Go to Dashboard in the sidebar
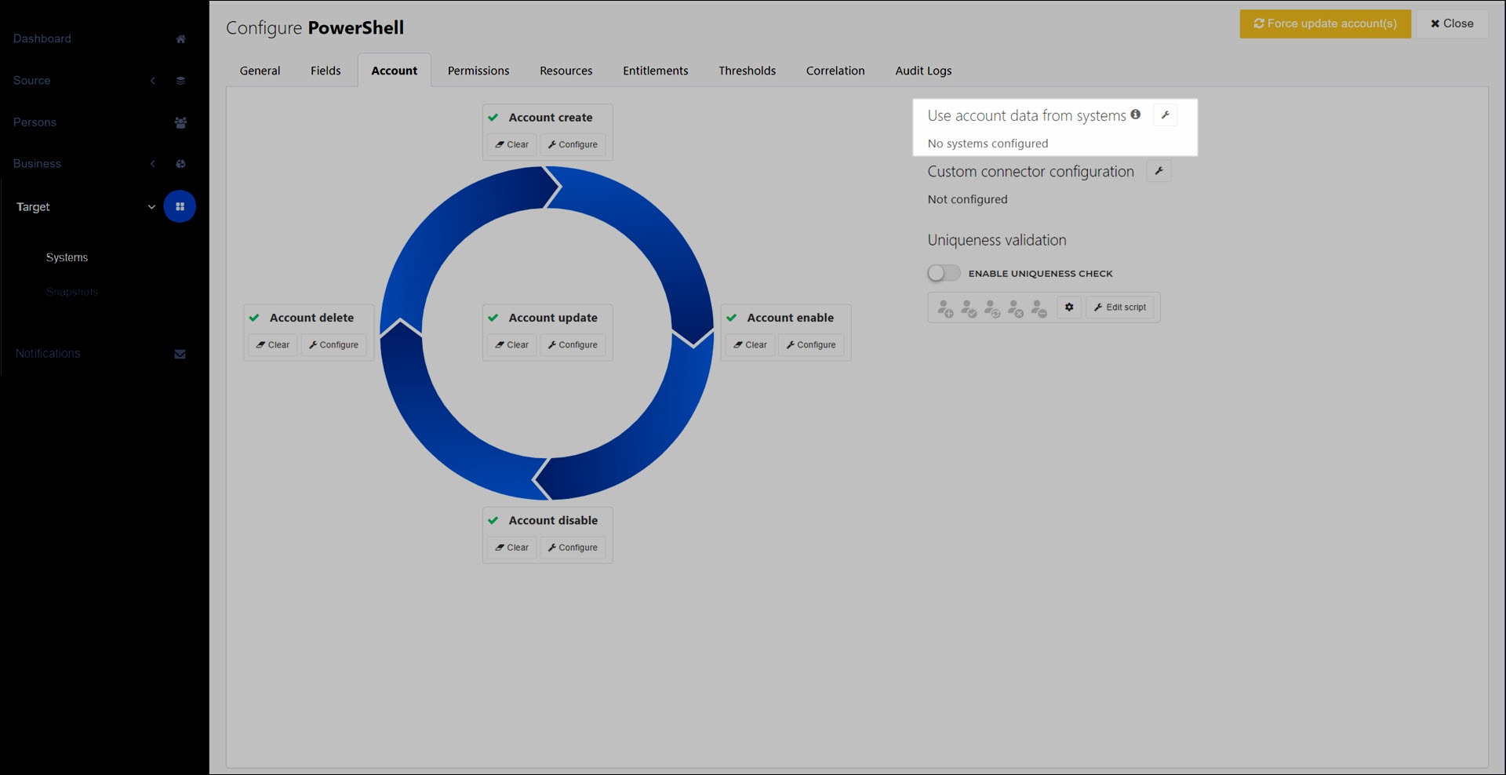 tap(42, 38)
